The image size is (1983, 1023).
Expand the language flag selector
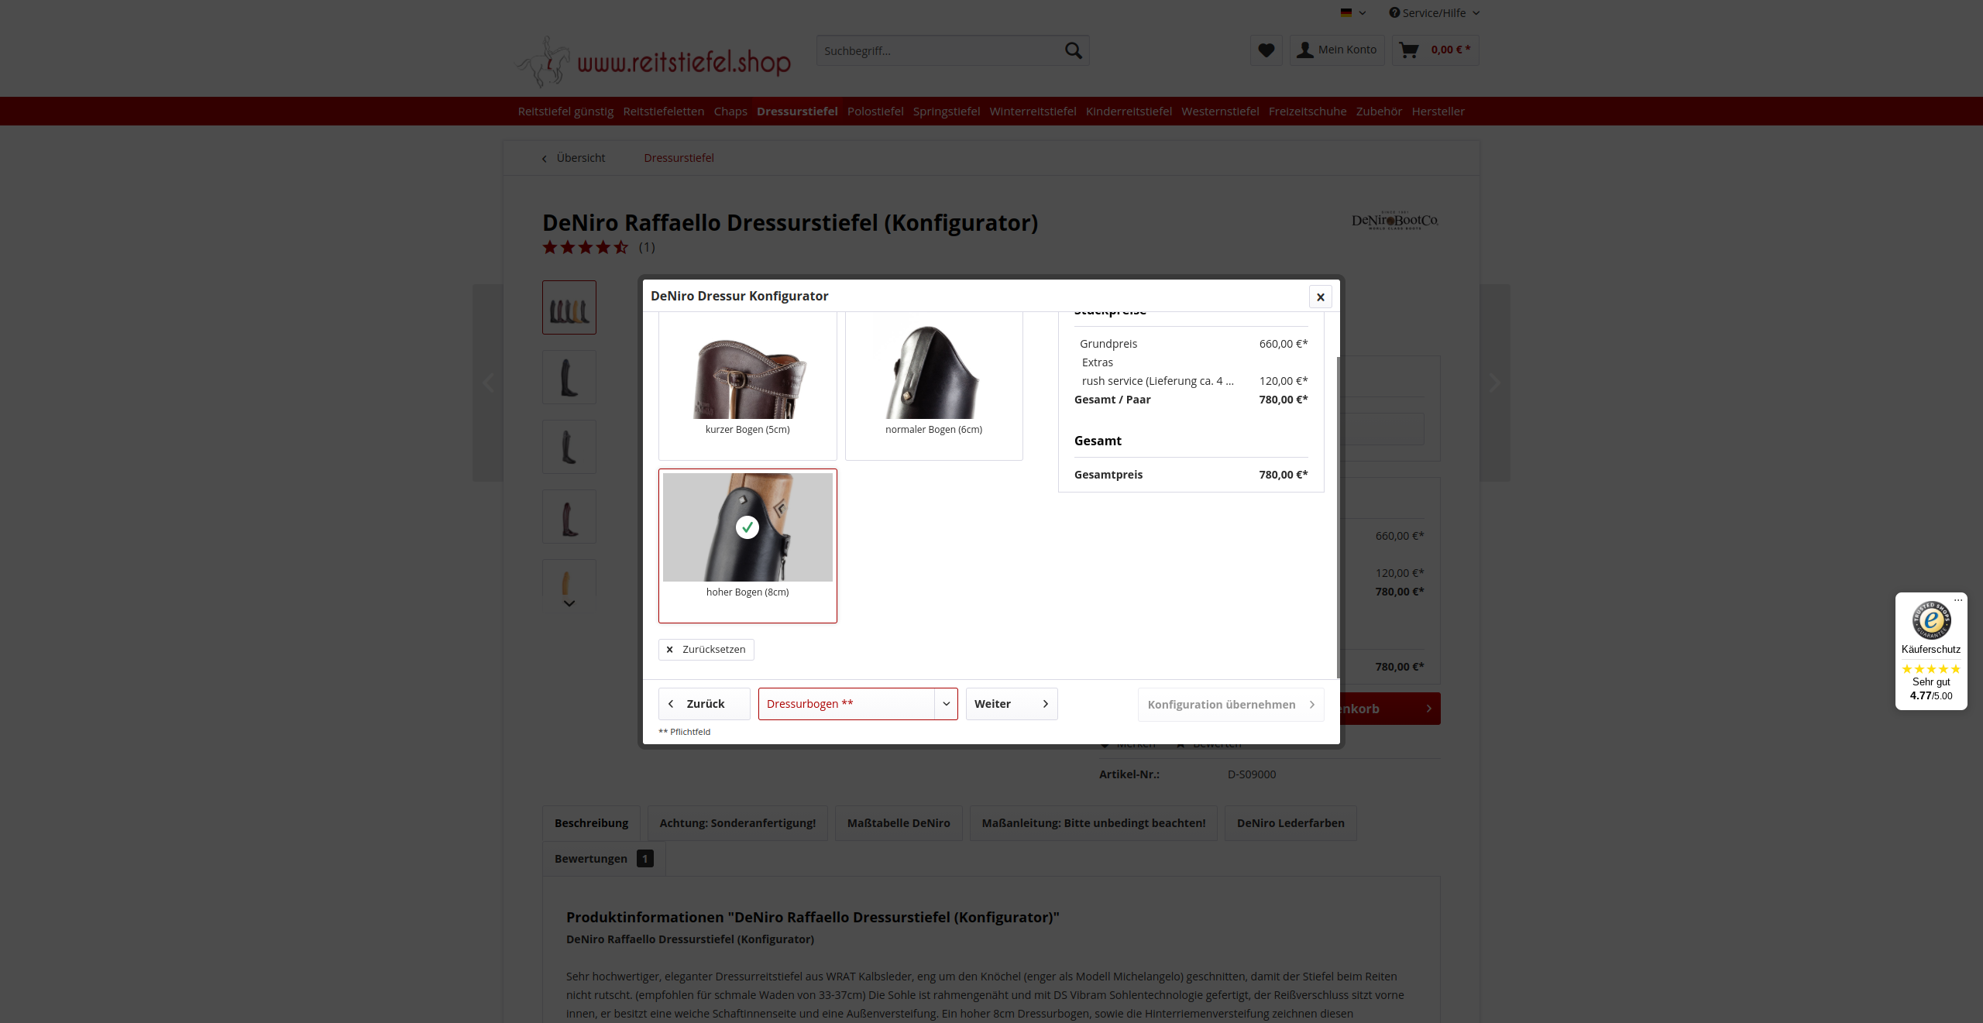pyautogui.click(x=1352, y=12)
